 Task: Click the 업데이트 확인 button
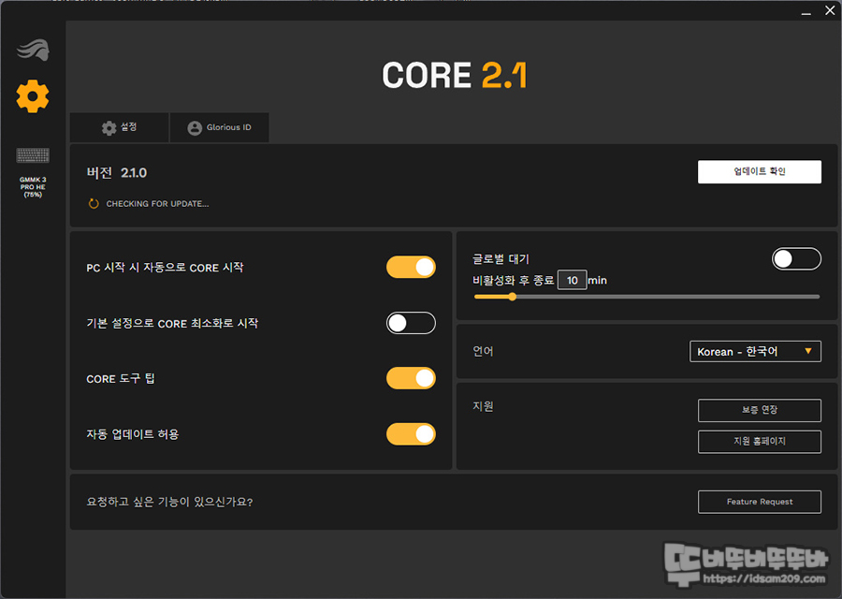tap(759, 171)
